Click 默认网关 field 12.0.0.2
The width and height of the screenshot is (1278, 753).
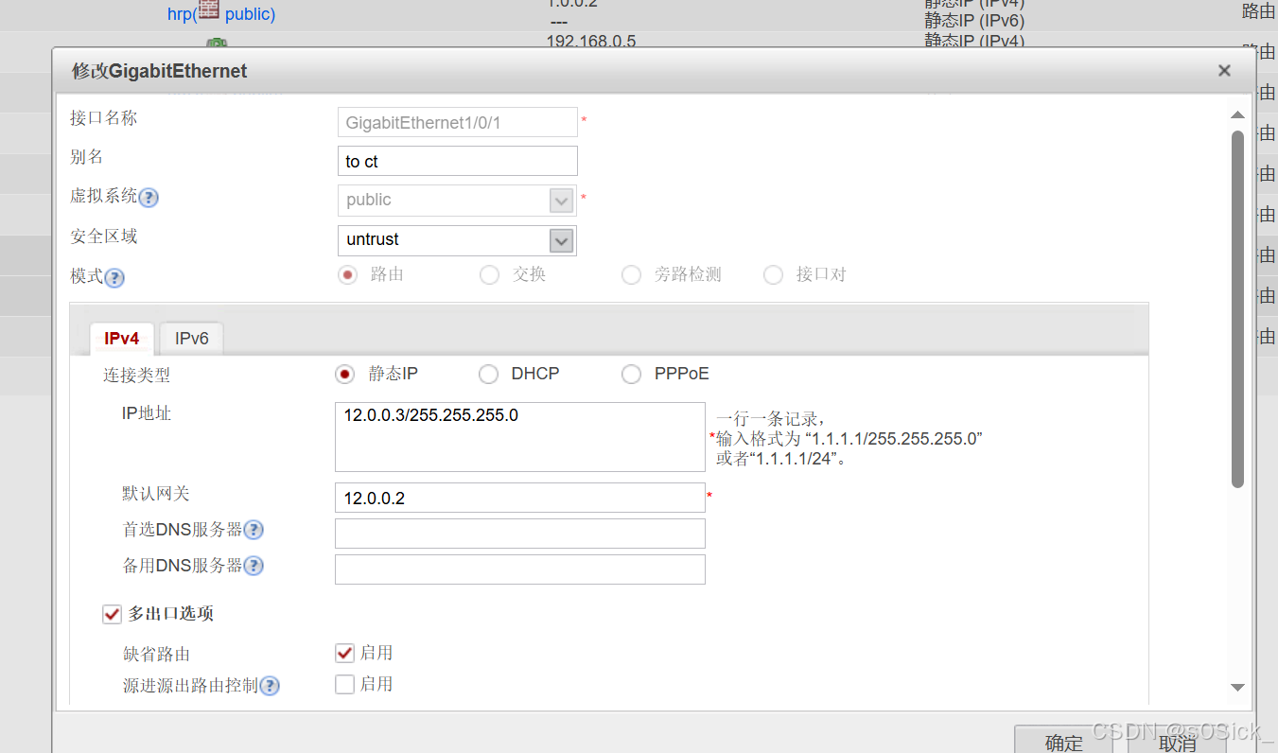tap(519, 498)
